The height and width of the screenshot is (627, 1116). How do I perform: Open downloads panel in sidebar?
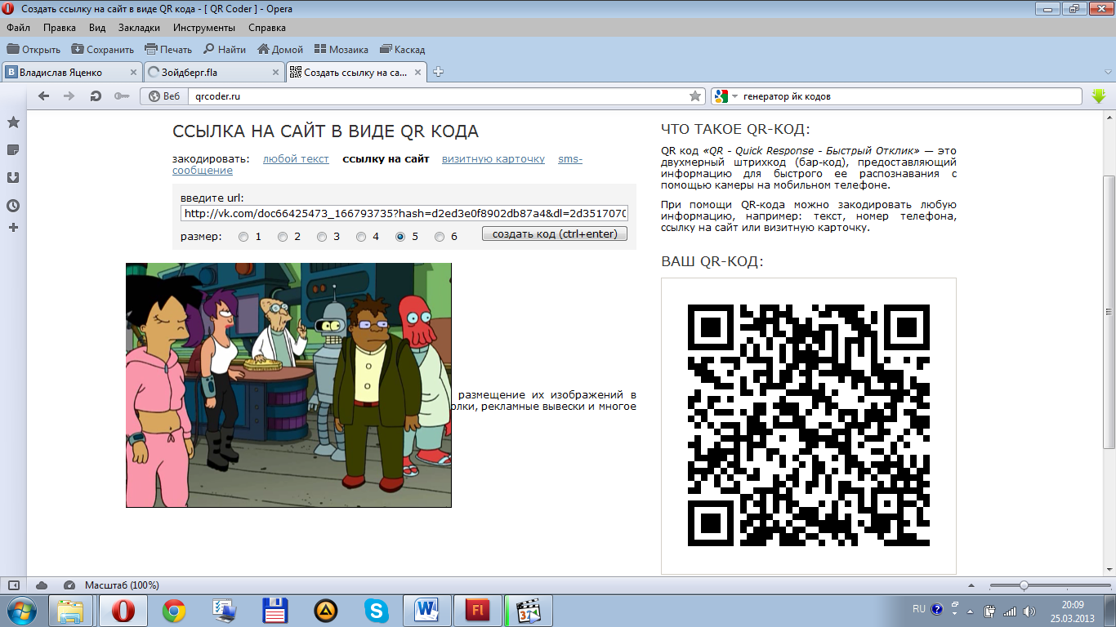point(13,177)
